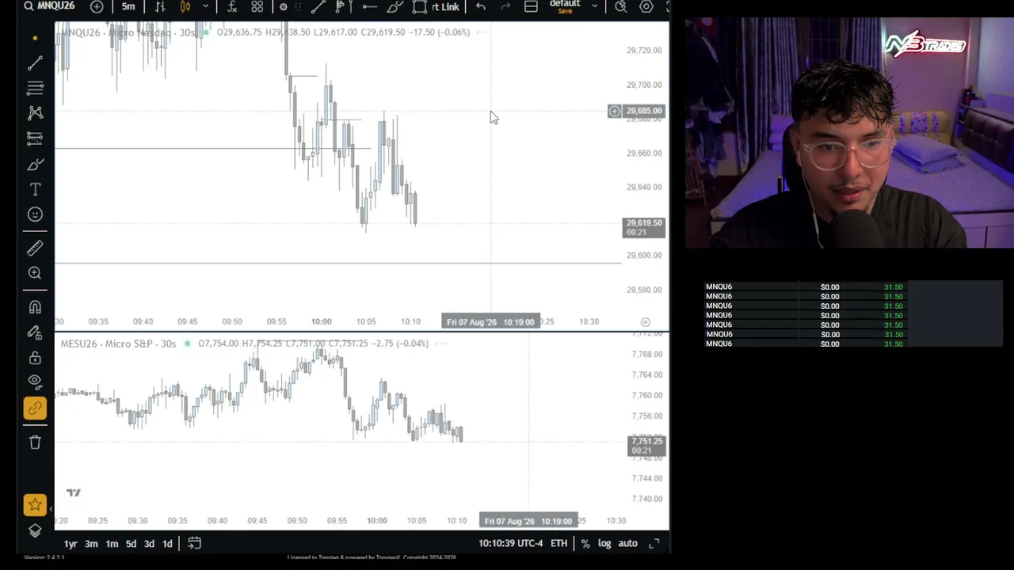Select the 3d date range
This screenshot has width=1014, height=570.
(149, 544)
